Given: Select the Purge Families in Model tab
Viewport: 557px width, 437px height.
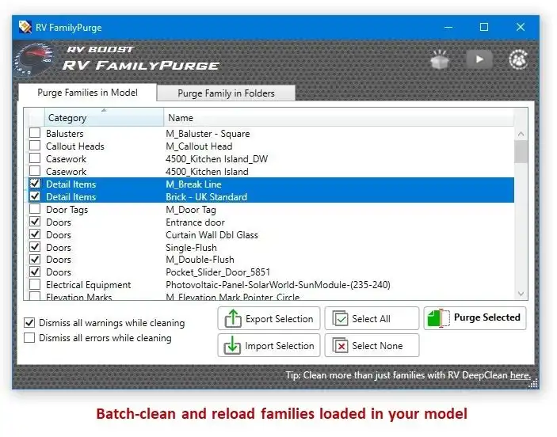Looking at the screenshot, I should 87,93.
